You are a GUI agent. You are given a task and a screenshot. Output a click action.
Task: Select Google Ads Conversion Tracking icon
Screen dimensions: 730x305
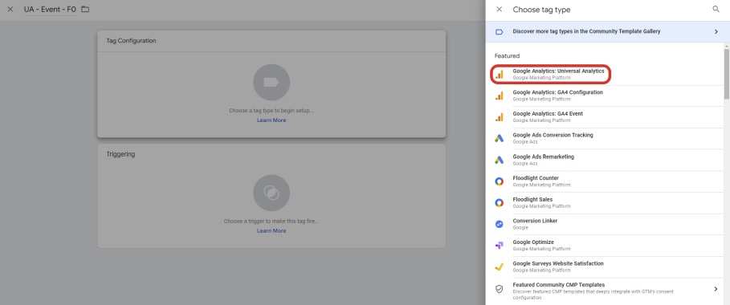pyautogui.click(x=499, y=138)
